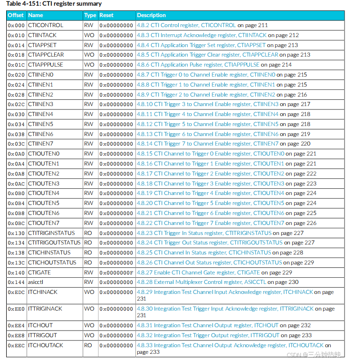The height and width of the screenshot is (361, 346).
Task: Open Integration Test Trigger Input Acknowledge link
Action: [x=225, y=309]
